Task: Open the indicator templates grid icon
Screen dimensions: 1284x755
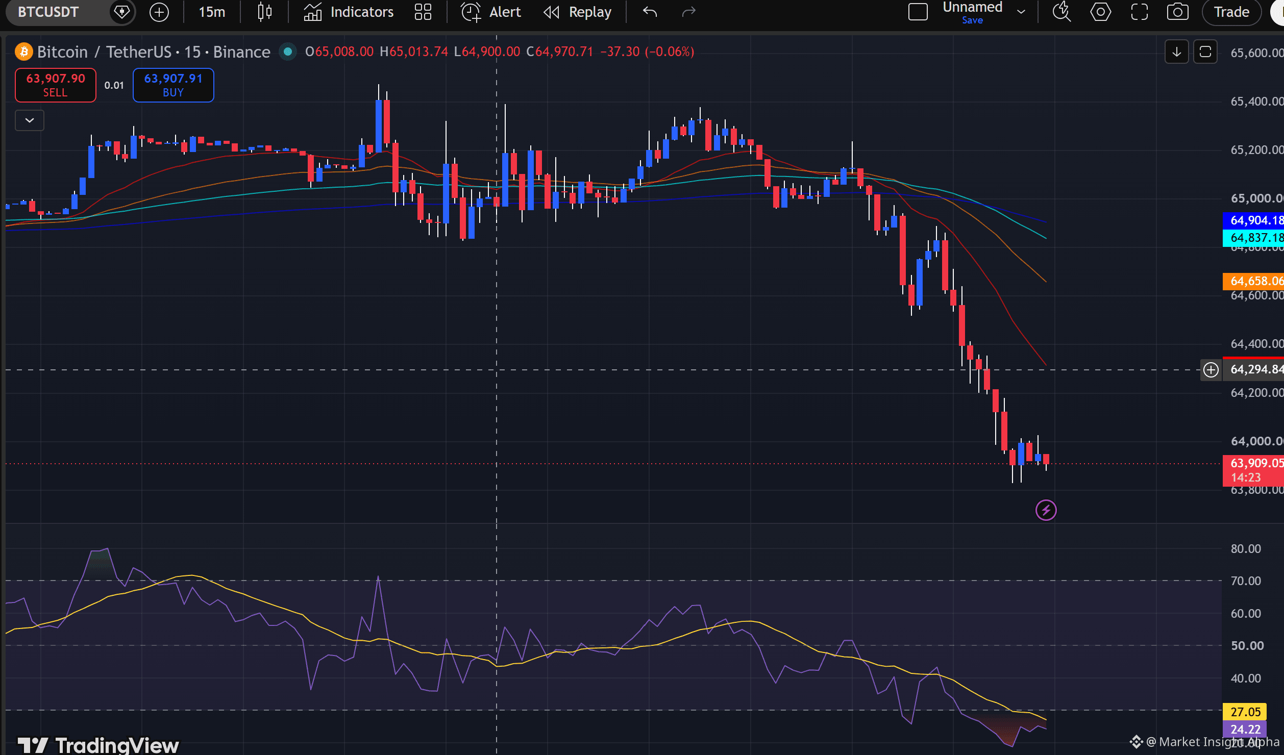Action: tap(423, 12)
